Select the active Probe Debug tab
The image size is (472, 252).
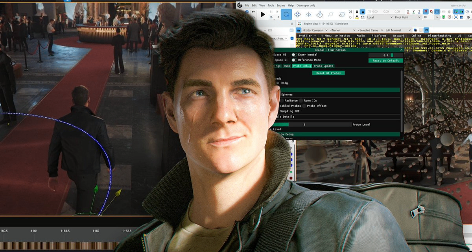point(302,66)
